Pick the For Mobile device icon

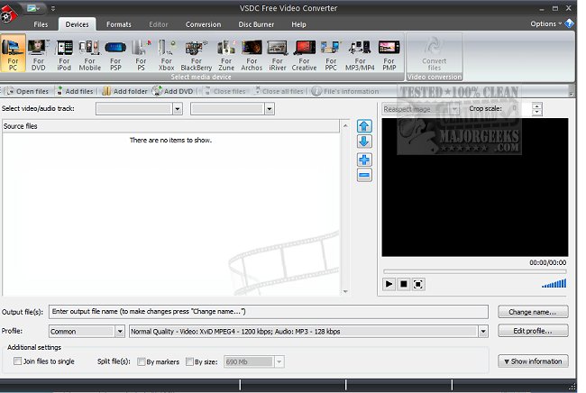(x=89, y=55)
